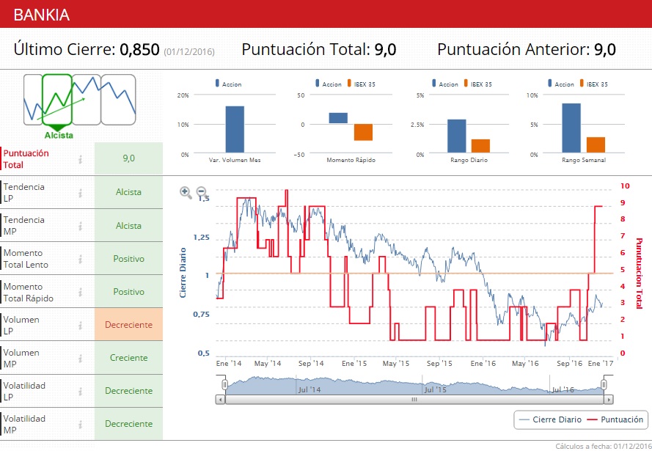Toggle IBEX 35 legend in Momento Rápido chart

pos(362,84)
